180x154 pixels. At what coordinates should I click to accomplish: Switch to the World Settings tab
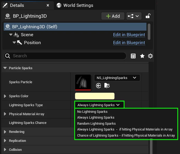(x=75, y=5)
